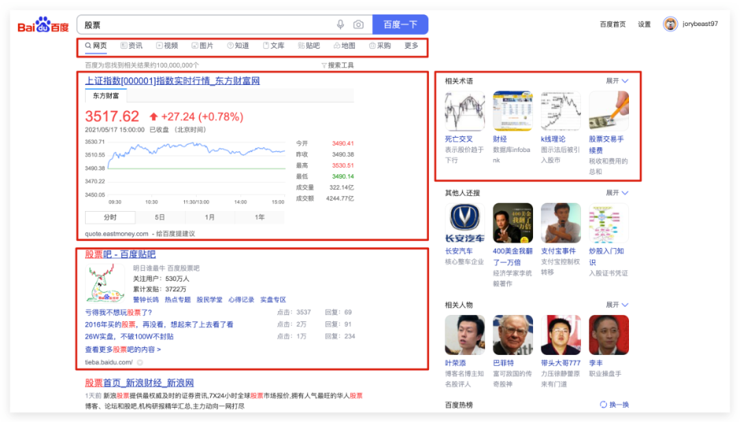This screenshot has width=740, height=422.
Task: Open the 设置 menu
Action: click(x=644, y=24)
